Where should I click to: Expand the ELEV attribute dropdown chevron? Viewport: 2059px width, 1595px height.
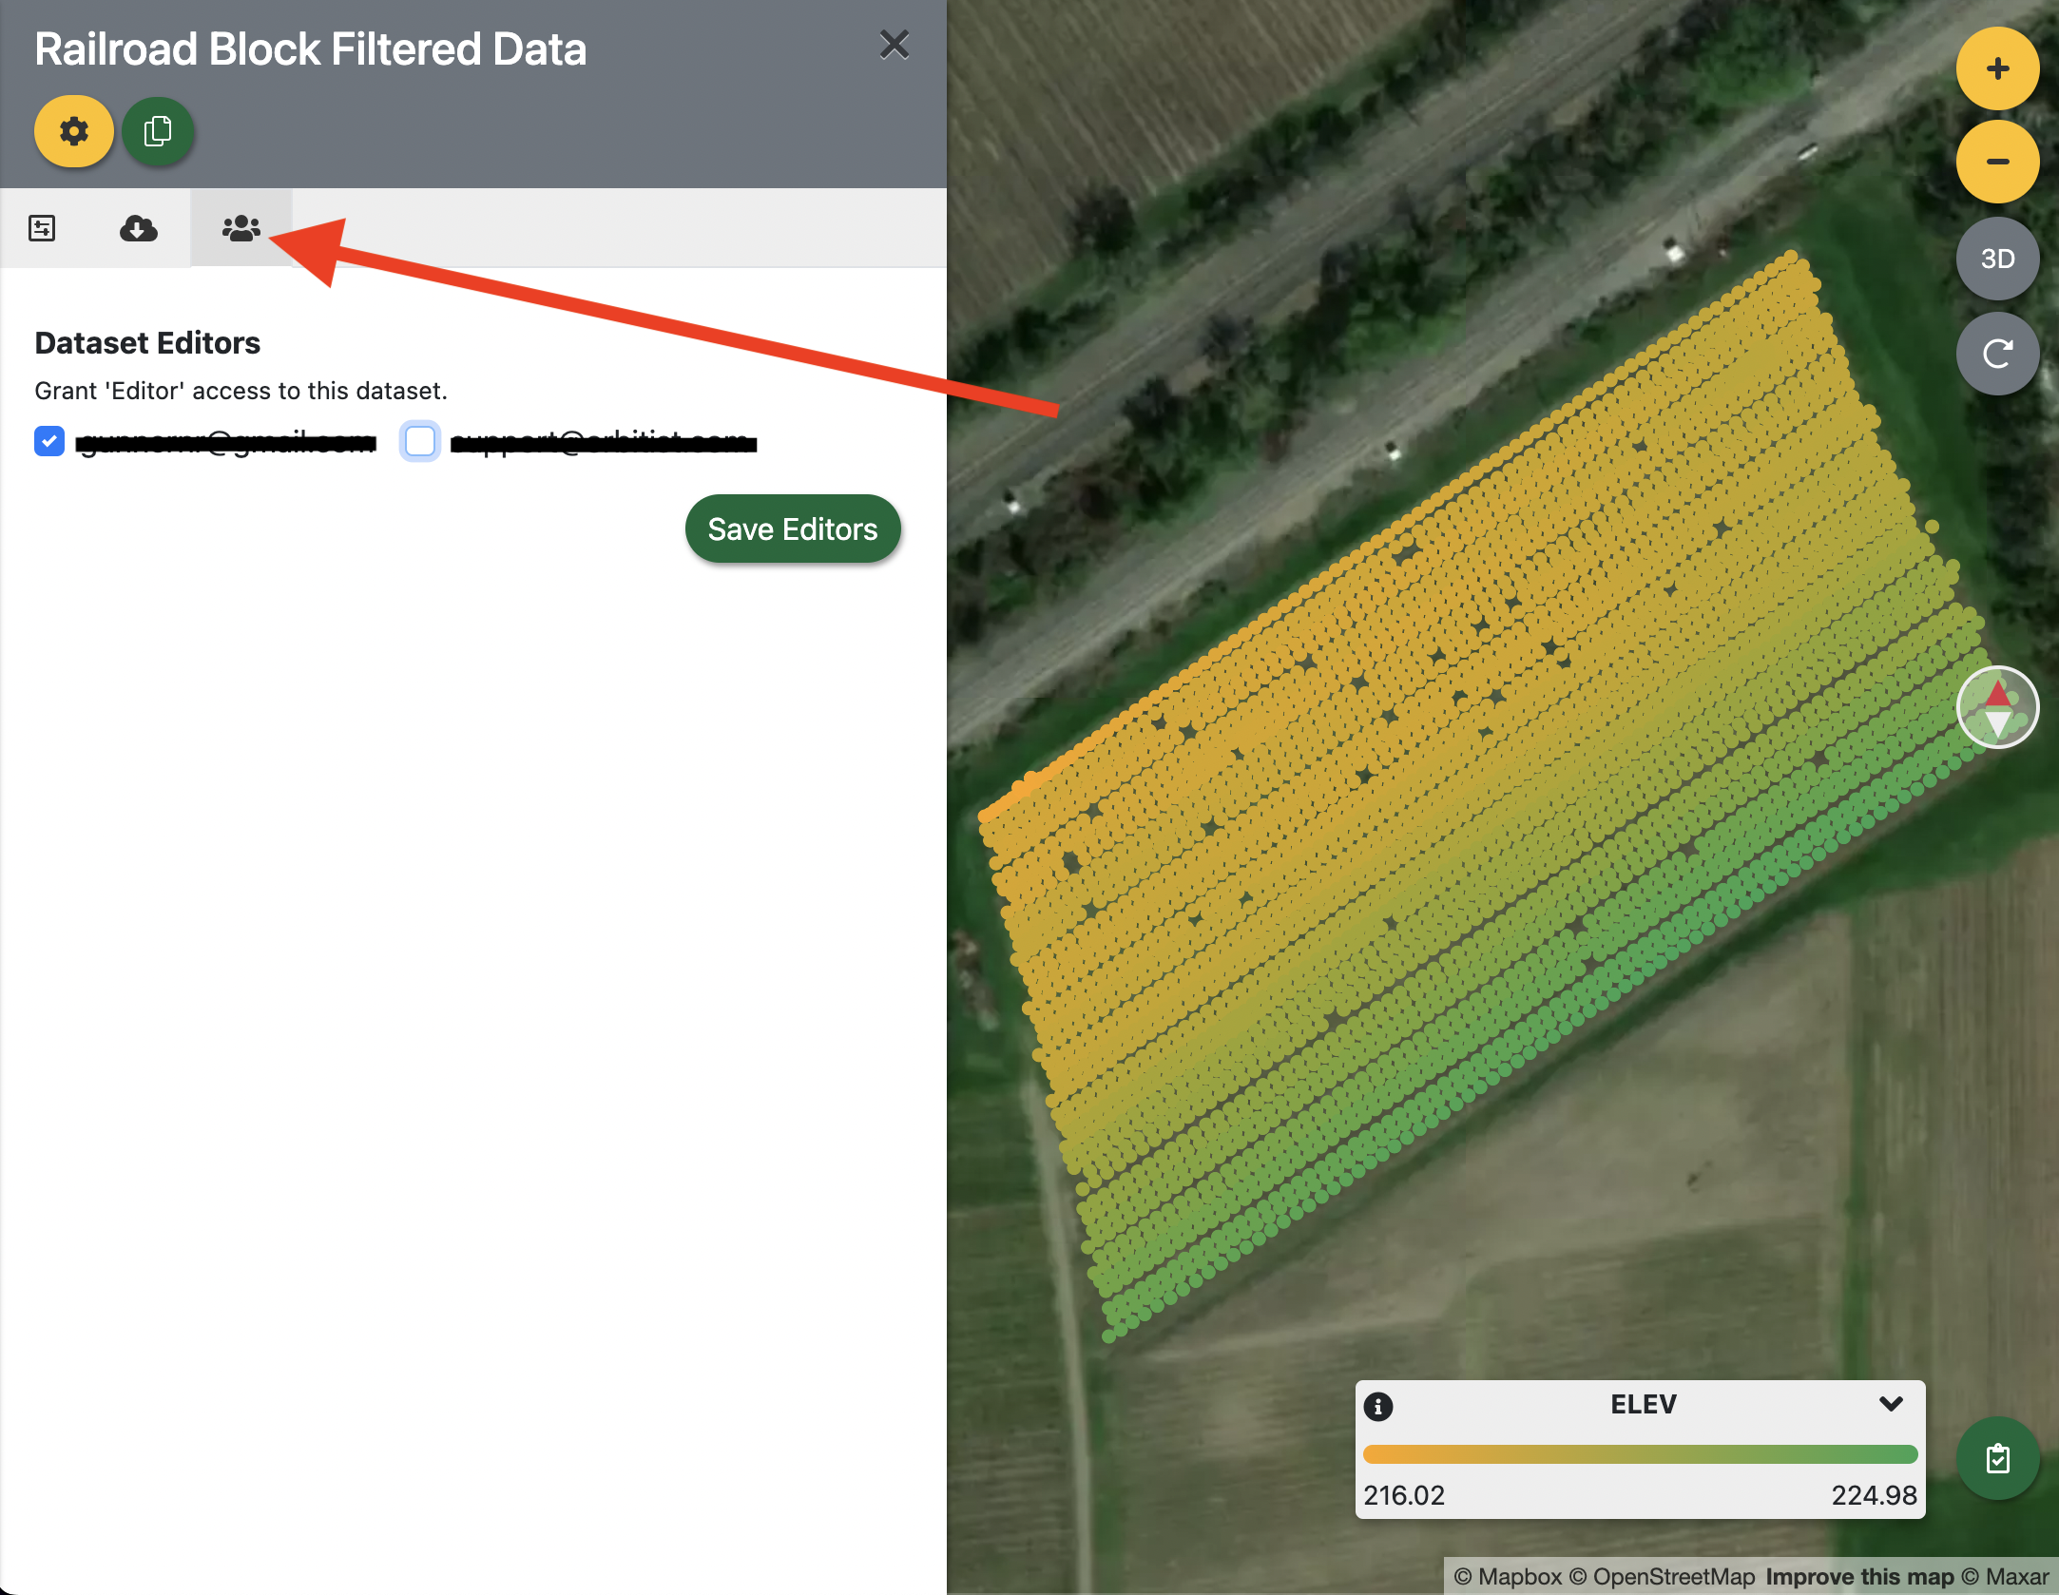[1891, 1404]
